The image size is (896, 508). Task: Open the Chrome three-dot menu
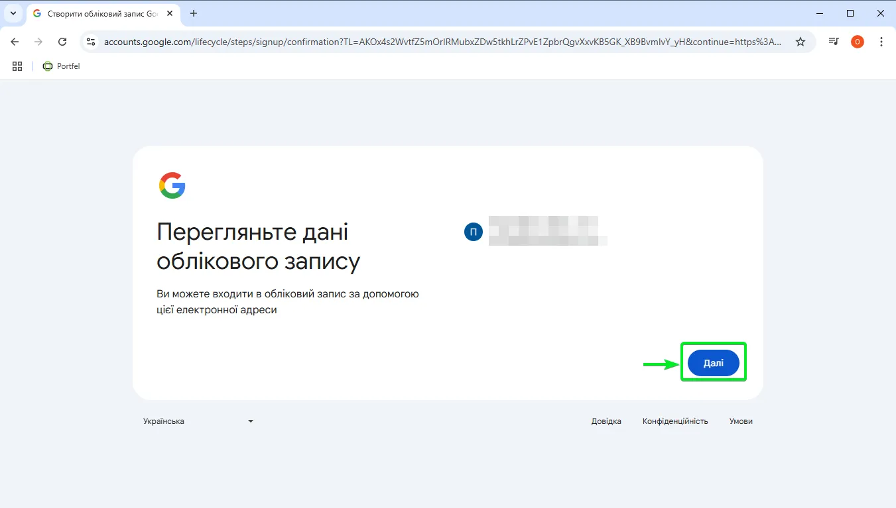pos(881,42)
